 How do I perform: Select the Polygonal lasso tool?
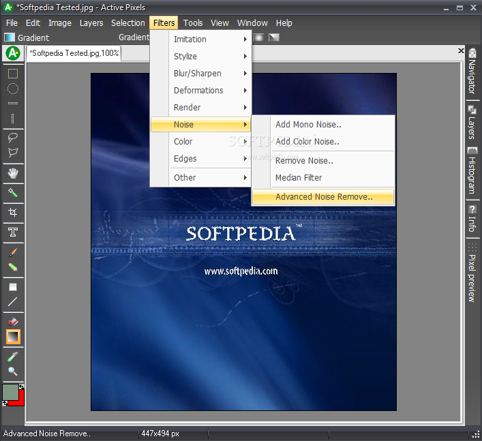click(12, 153)
